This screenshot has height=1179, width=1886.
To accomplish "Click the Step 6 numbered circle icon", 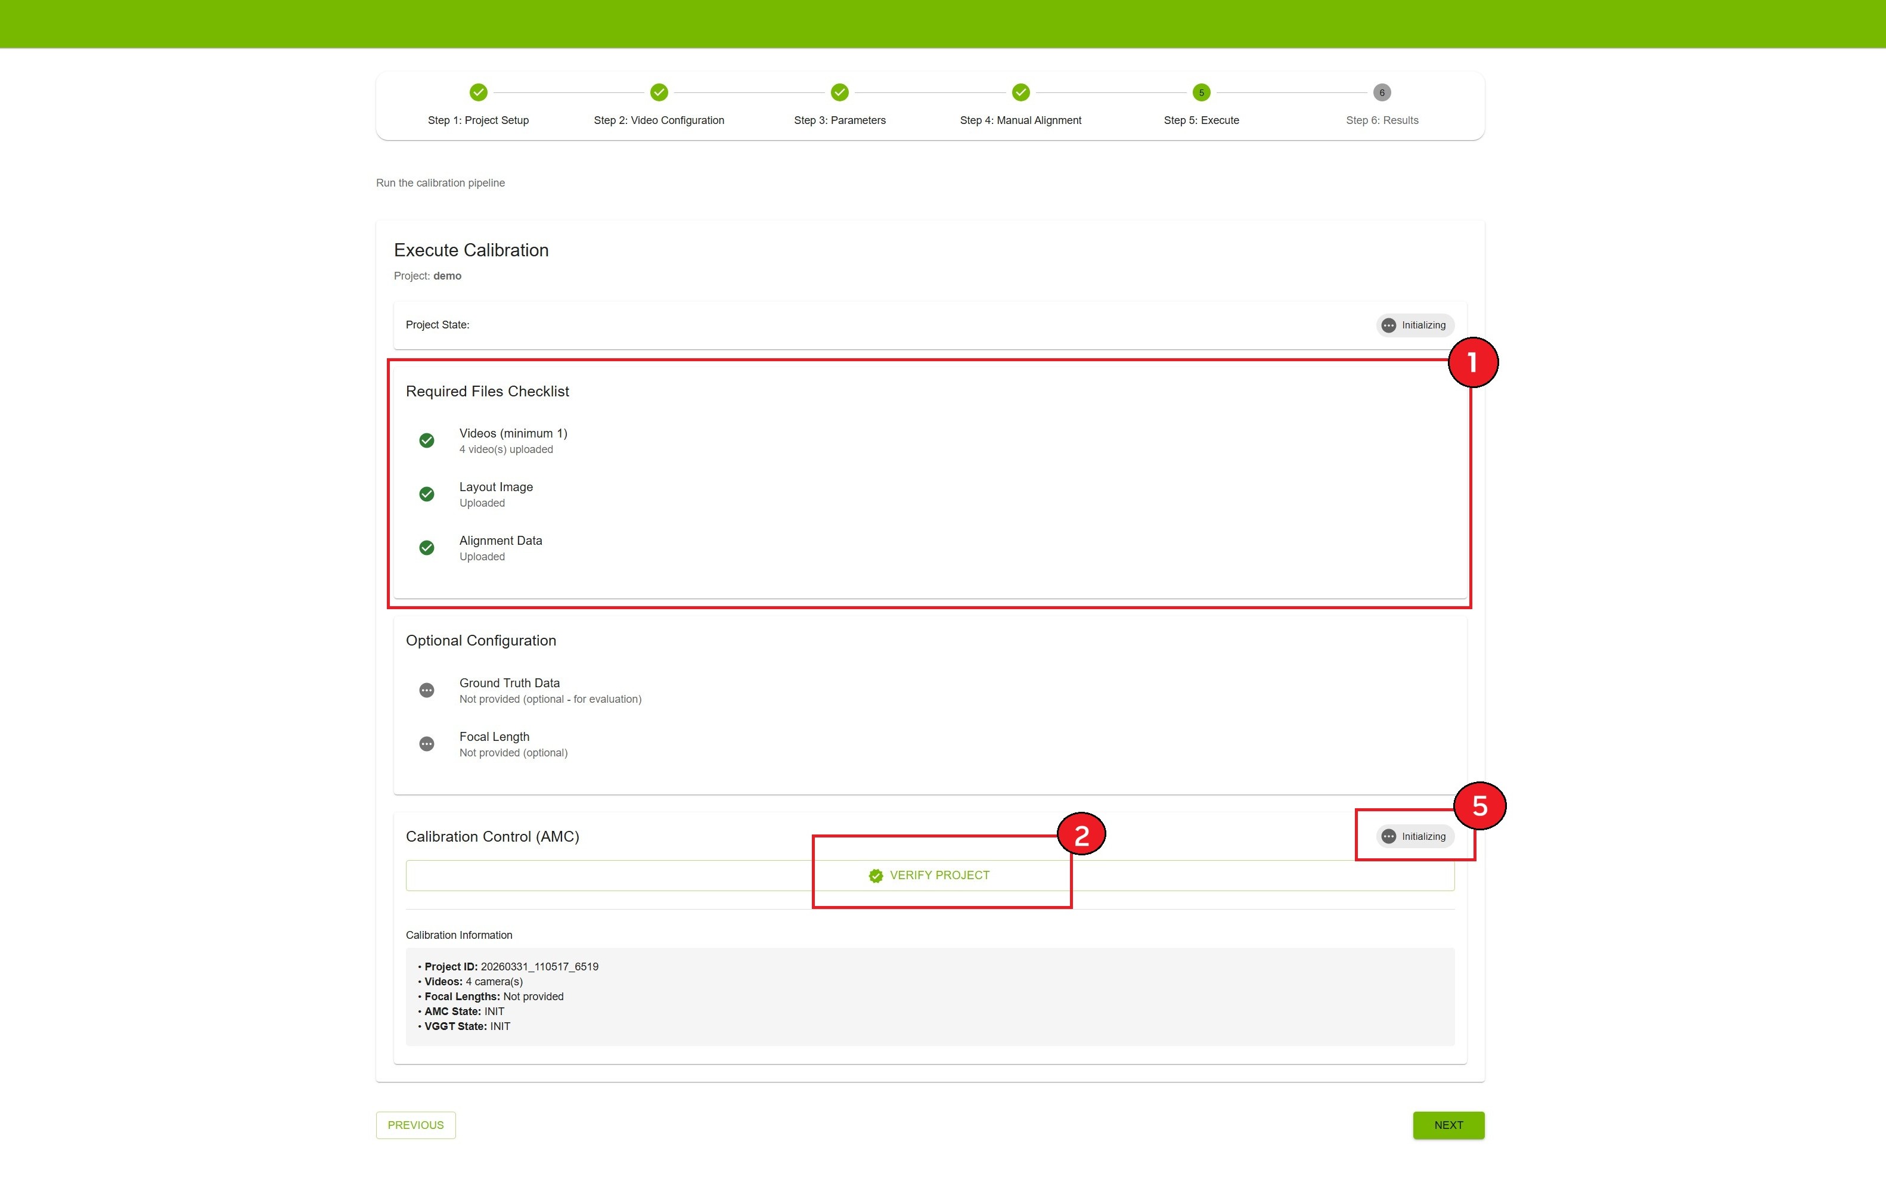I will tap(1382, 93).
